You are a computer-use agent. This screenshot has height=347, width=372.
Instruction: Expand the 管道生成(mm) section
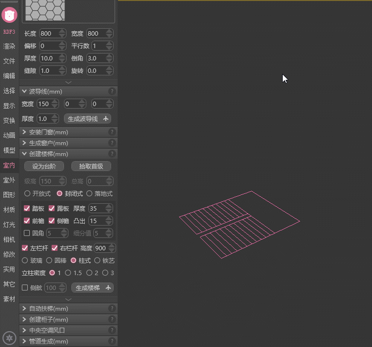pos(24,341)
